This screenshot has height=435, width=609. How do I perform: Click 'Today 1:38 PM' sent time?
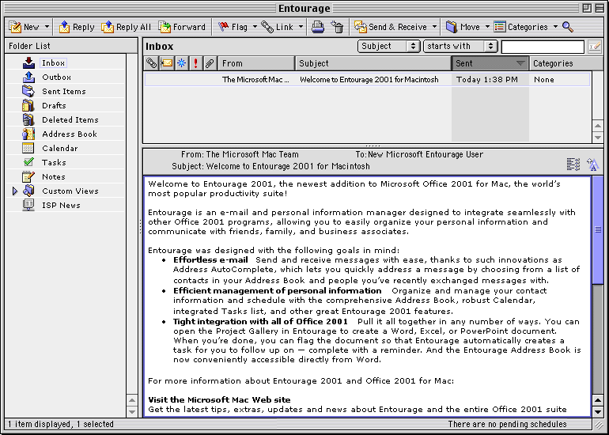point(486,80)
